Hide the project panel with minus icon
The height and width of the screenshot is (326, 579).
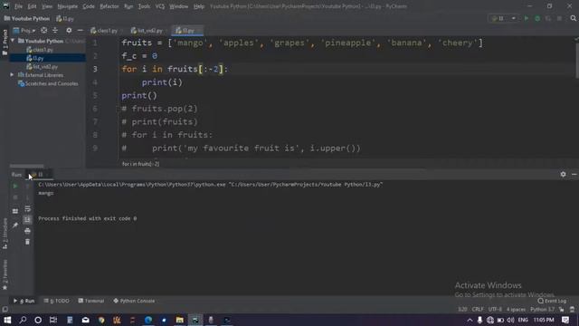pyautogui.click(x=81, y=30)
